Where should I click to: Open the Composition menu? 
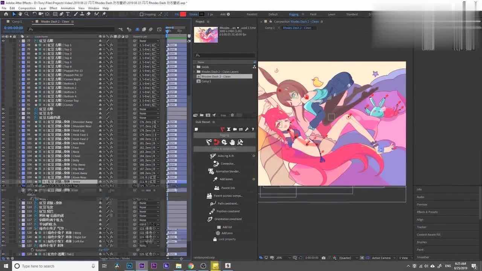coord(27,8)
